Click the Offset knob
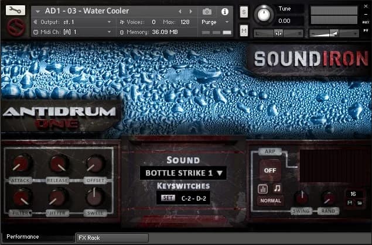The height and width of the screenshot is (245, 372). pyautogui.click(x=95, y=164)
